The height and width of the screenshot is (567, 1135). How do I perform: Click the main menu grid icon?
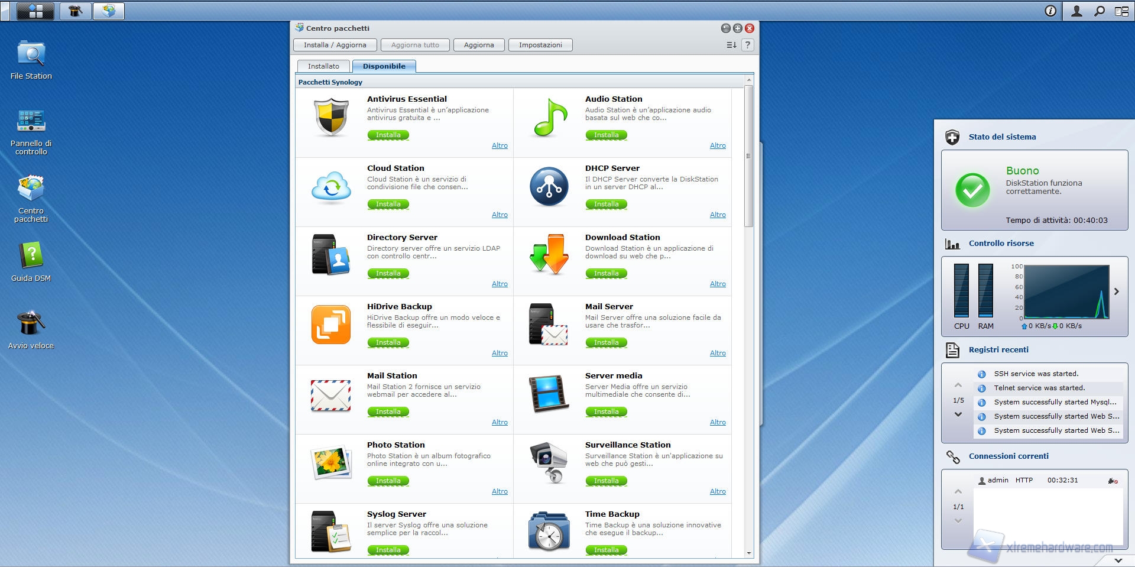click(35, 11)
